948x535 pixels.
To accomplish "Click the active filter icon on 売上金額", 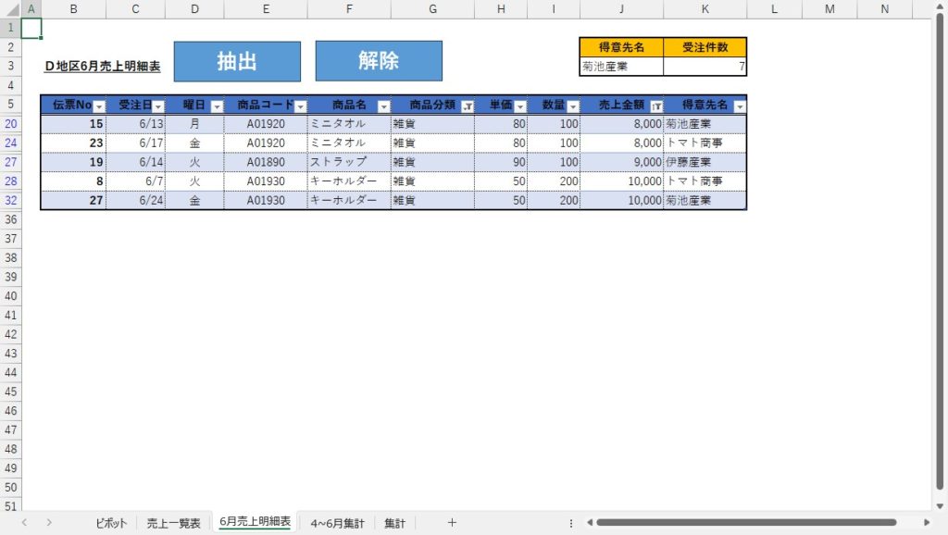I will pos(656,106).
